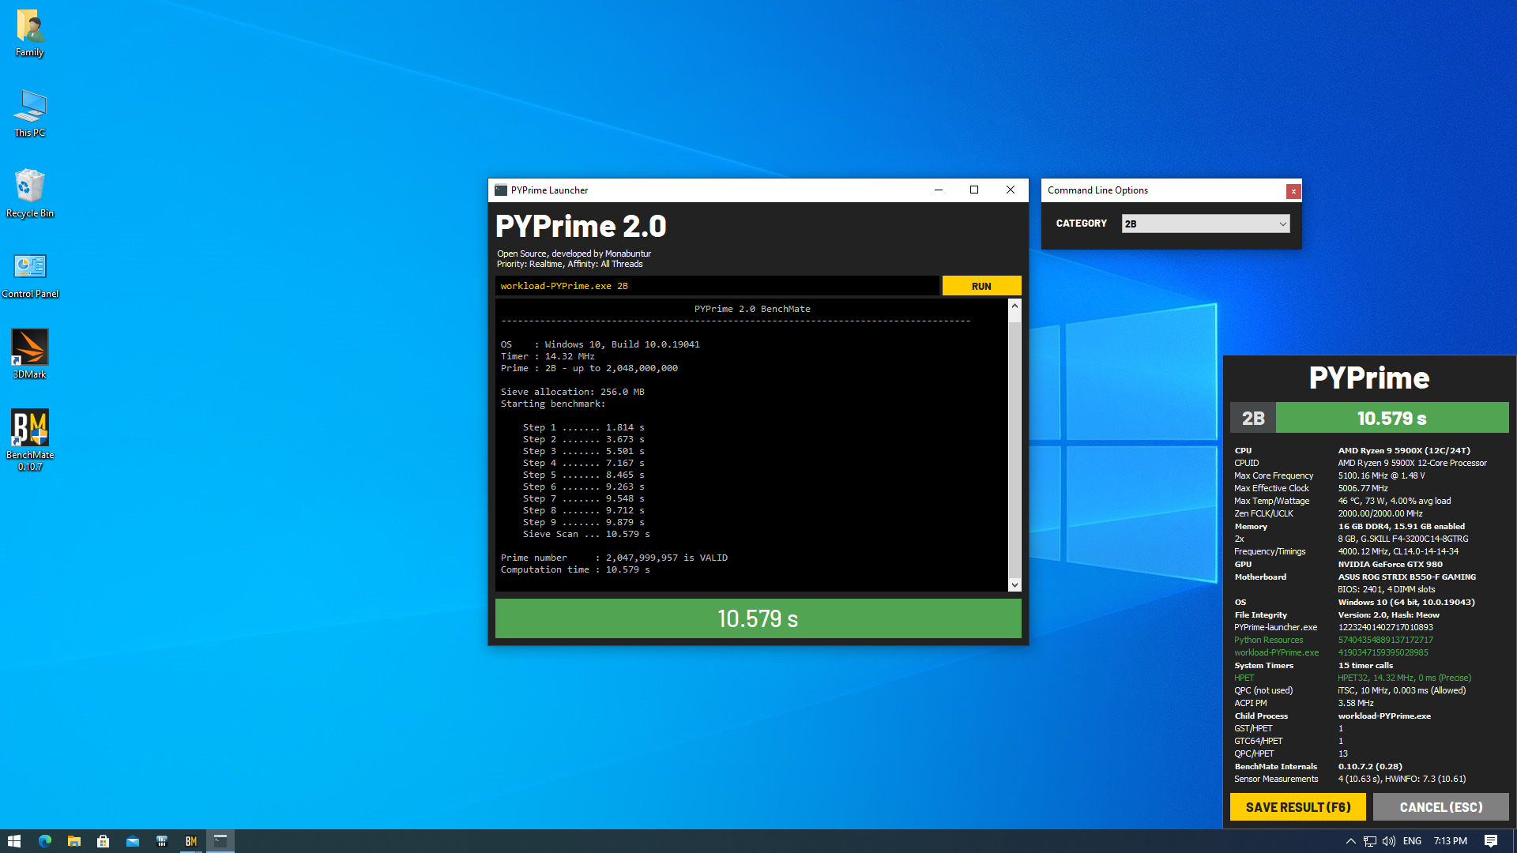
Task: Click the output scrollbar up arrow
Action: (x=1014, y=306)
